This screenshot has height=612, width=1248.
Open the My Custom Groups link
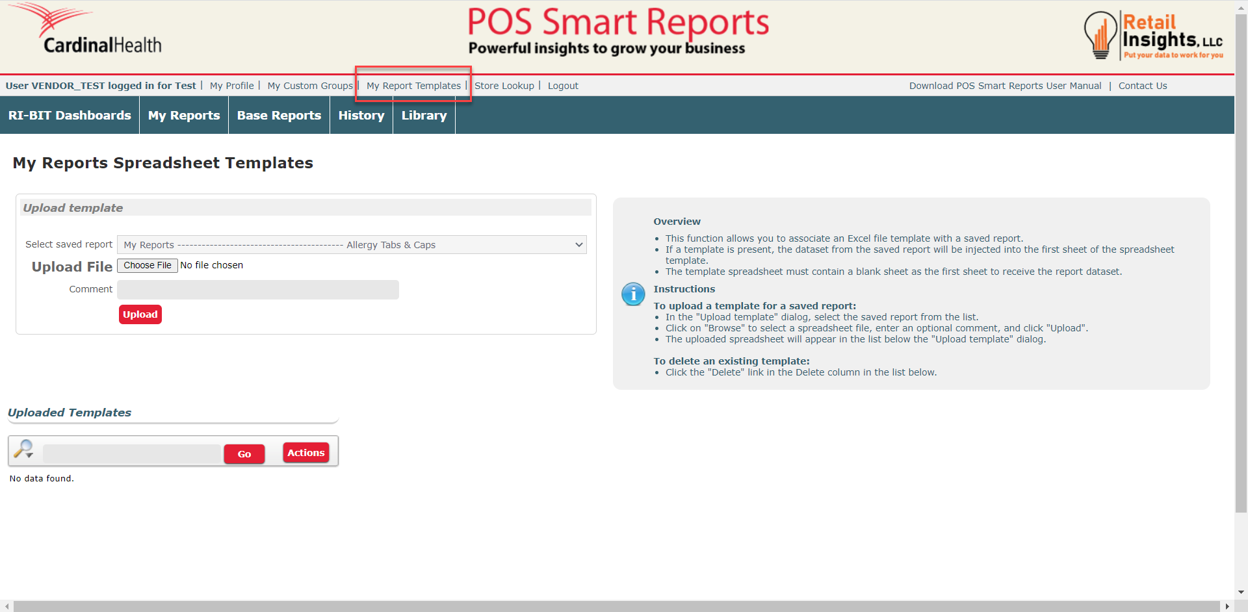[x=310, y=86]
